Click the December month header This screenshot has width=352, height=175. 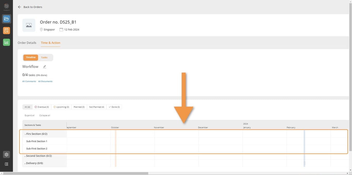coord(203,127)
